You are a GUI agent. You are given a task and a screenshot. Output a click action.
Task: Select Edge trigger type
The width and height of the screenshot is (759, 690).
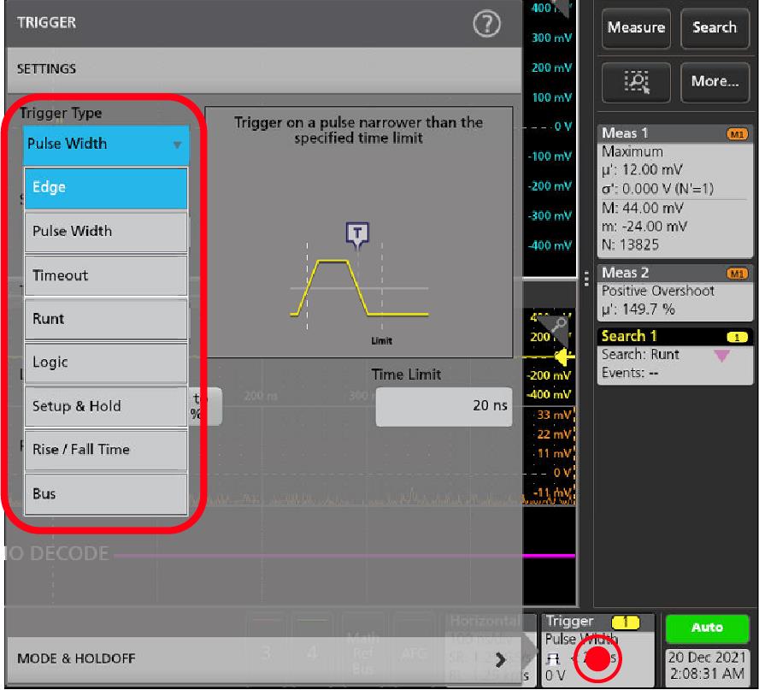coord(105,188)
